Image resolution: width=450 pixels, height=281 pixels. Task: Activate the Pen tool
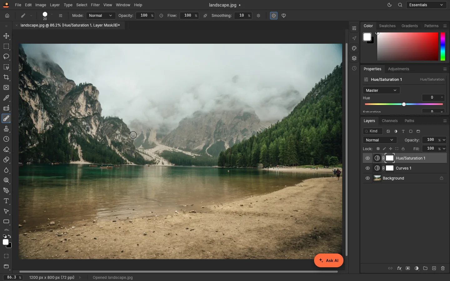[x=6, y=190]
